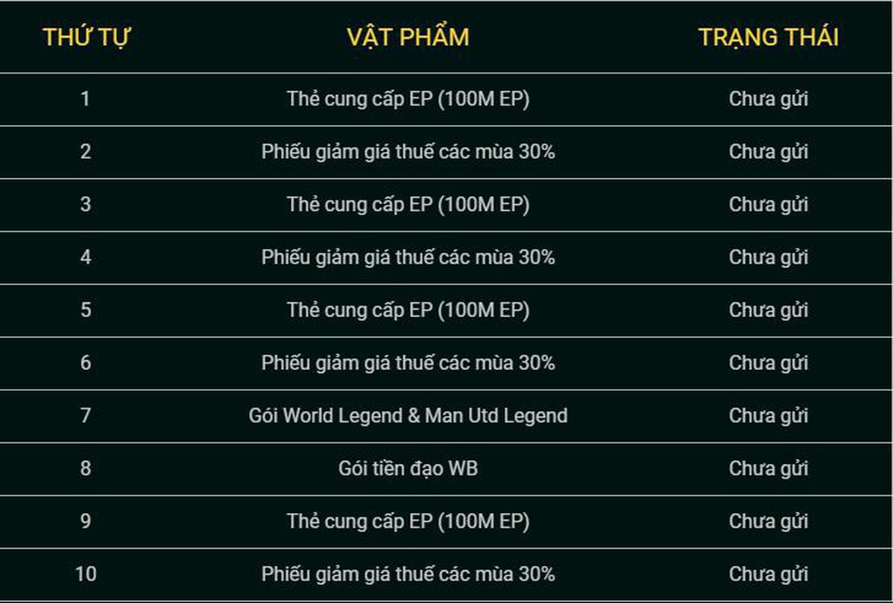Click Chưa gửi status in row 10
This screenshot has height=603, width=893.
click(x=768, y=575)
